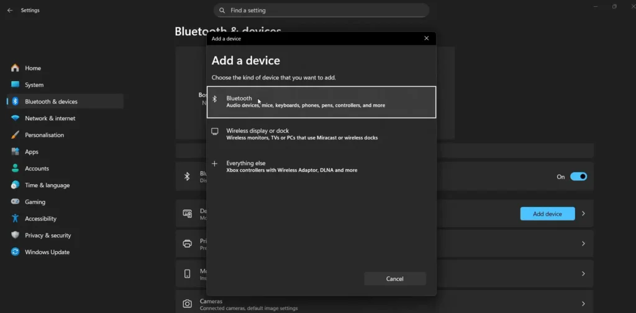The image size is (636, 313).
Task: Restore the Settings window size
Action: pyautogui.click(x=614, y=6)
